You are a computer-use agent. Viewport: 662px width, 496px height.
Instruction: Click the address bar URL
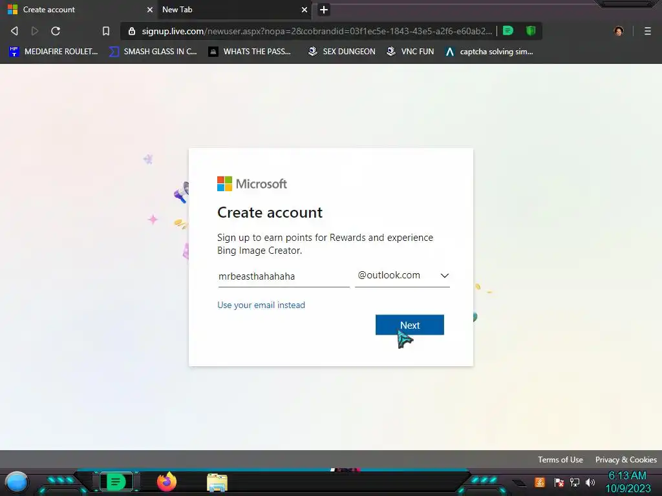(x=317, y=31)
